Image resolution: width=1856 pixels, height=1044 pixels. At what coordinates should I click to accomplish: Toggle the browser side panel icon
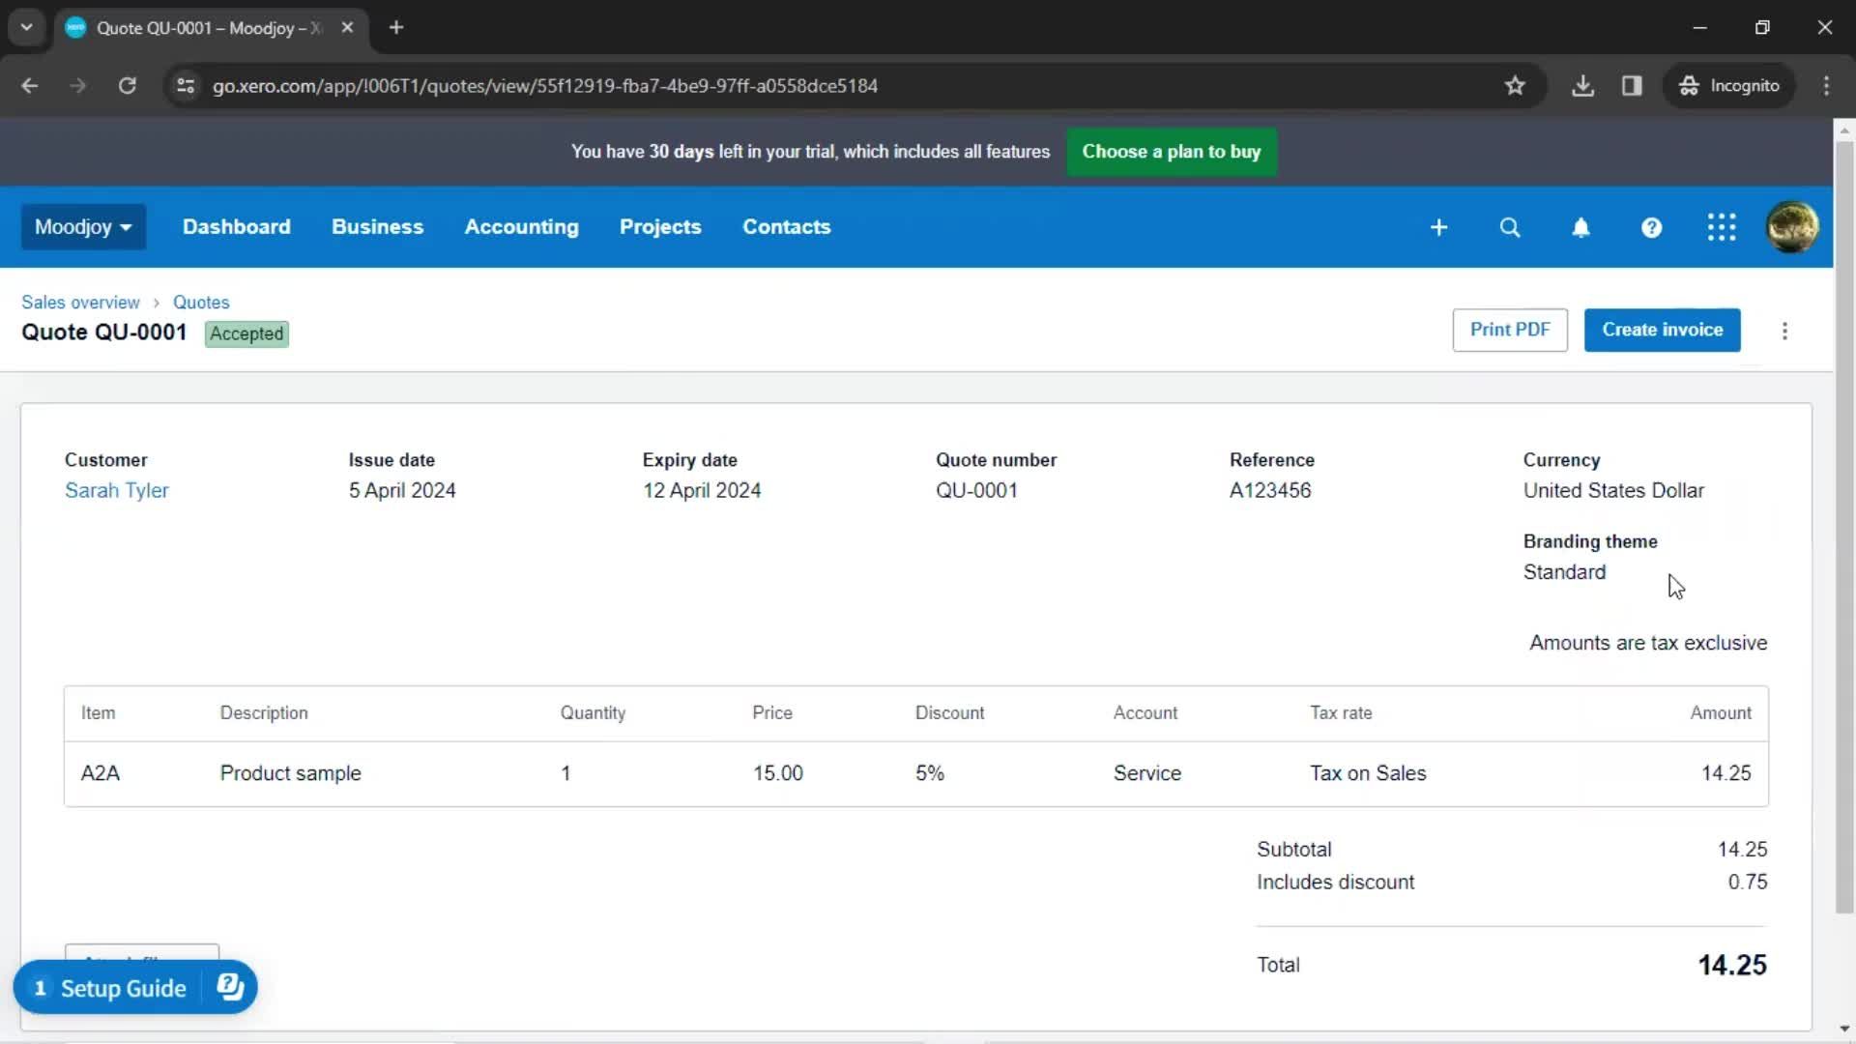[x=1632, y=86]
